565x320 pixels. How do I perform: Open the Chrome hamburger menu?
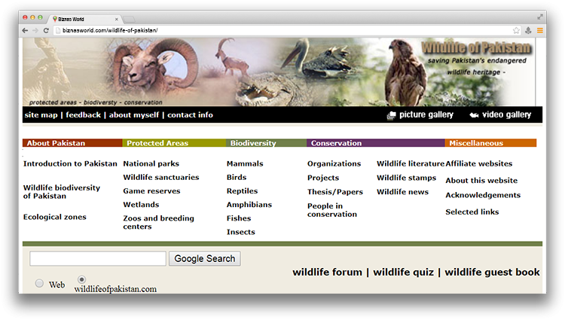[540, 31]
